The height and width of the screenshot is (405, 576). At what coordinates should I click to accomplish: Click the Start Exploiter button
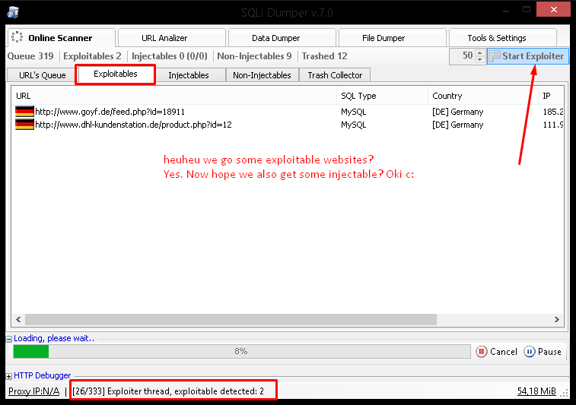click(527, 55)
